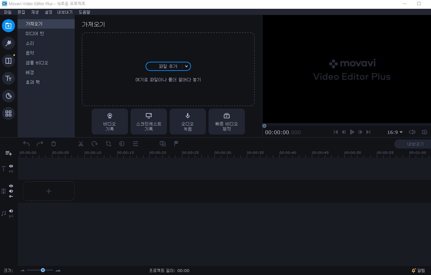Viewport: 431px width, 275px height.
Task: Open the 16:9 aspect ratio dropdown
Action: (x=395, y=132)
